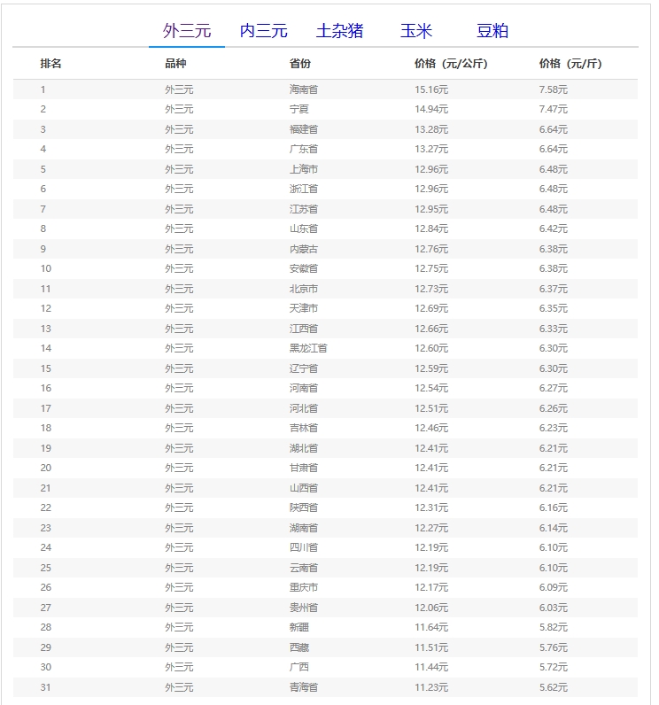Click the 12.60元 price cell
Screen dimensions: 659x705
[x=431, y=348]
